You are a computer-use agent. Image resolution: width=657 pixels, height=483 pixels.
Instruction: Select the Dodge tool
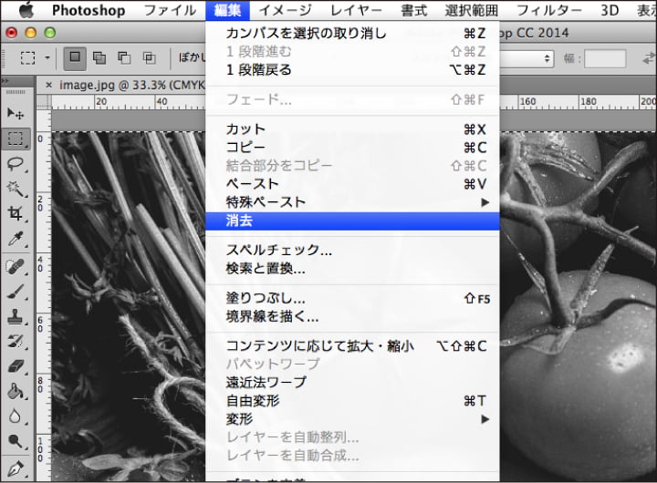coord(16,441)
